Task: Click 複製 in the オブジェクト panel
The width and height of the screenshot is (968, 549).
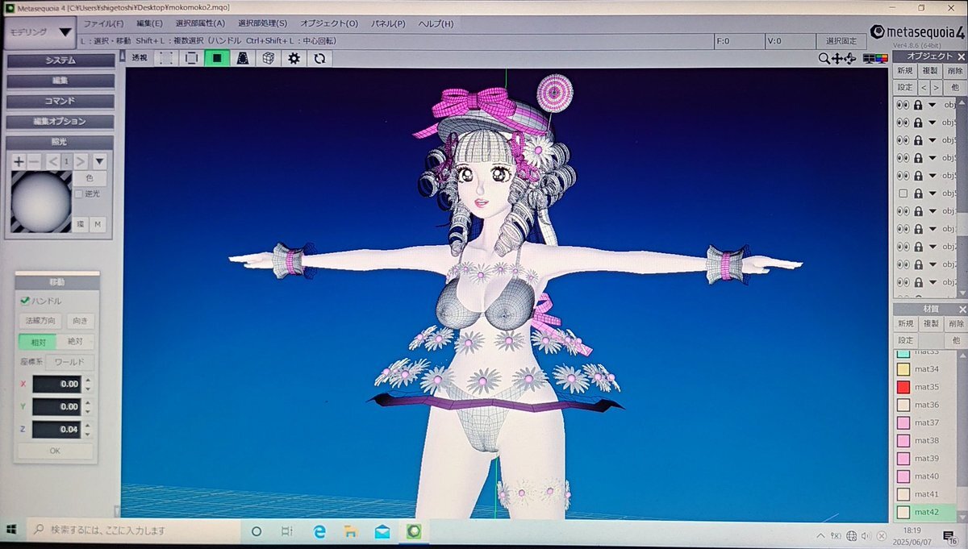Action: (930, 71)
